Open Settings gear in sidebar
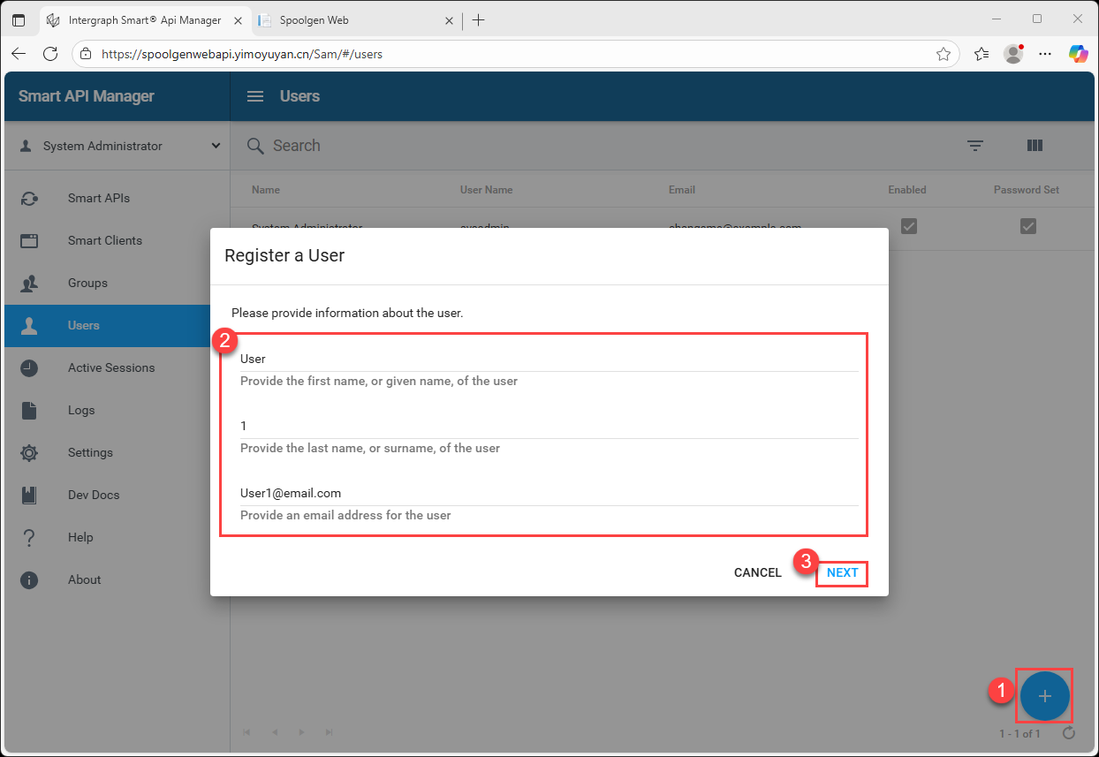 coord(29,452)
